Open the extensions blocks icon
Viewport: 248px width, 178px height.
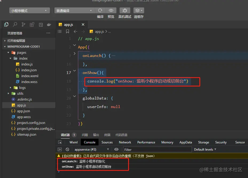[32, 24]
